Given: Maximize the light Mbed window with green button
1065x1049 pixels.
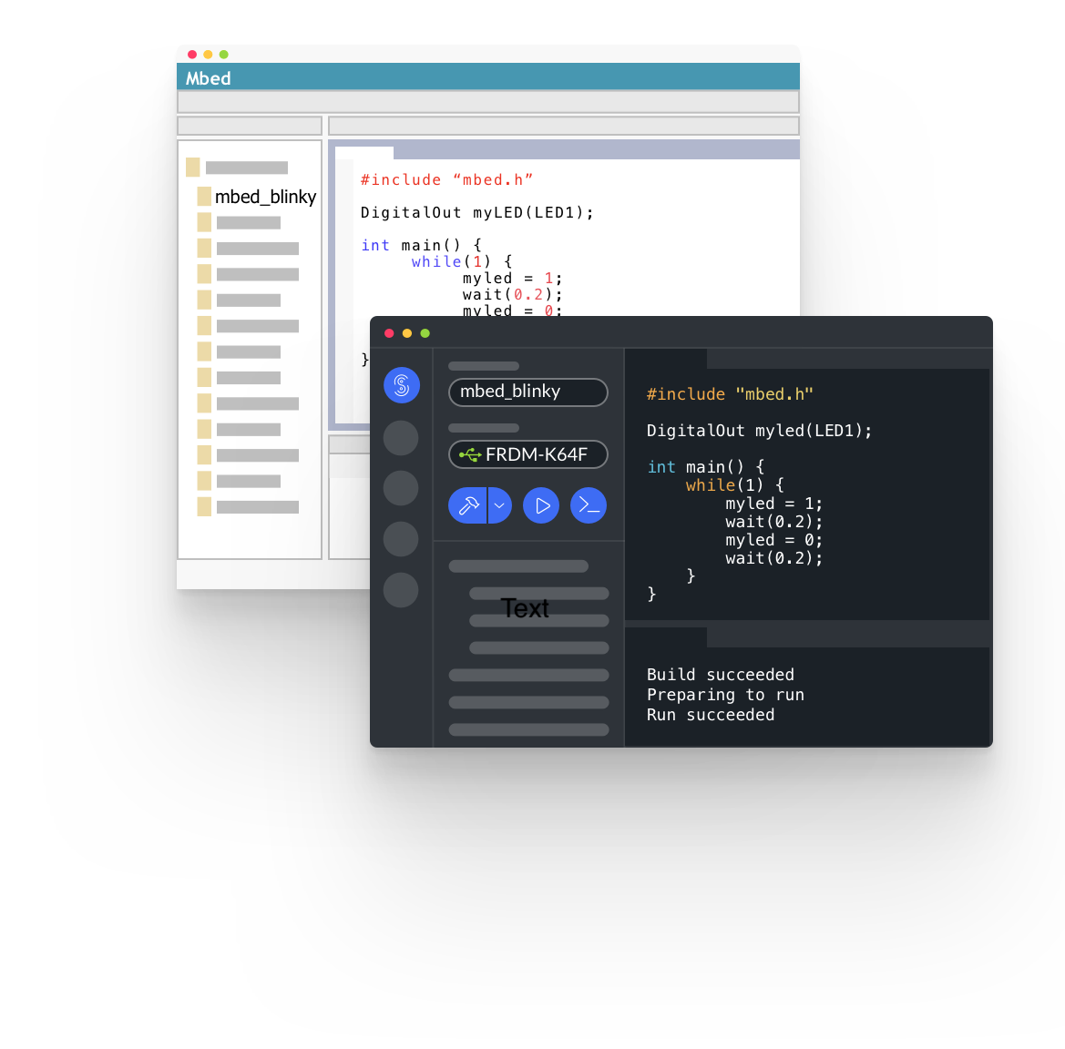Looking at the screenshot, I should pyautogui.click(x=224, y=55).
